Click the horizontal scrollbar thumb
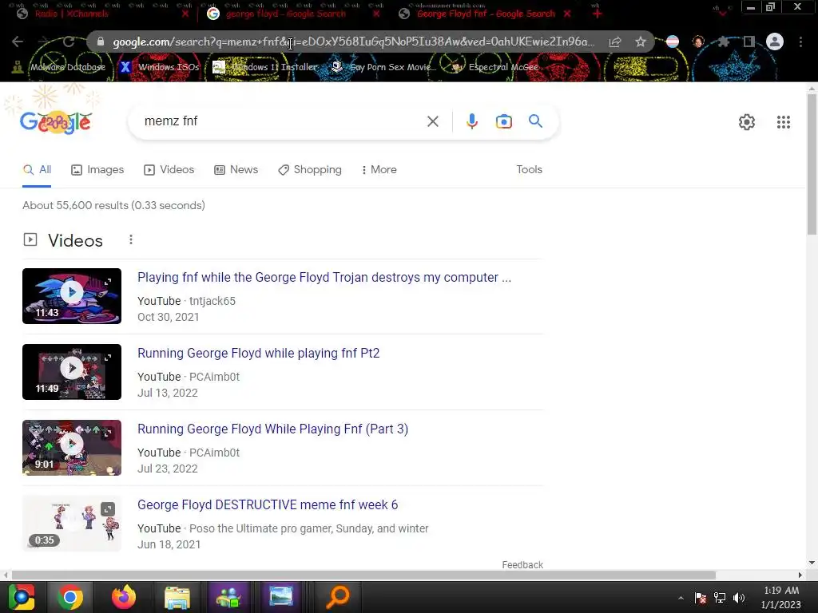 tap(363, 575)
